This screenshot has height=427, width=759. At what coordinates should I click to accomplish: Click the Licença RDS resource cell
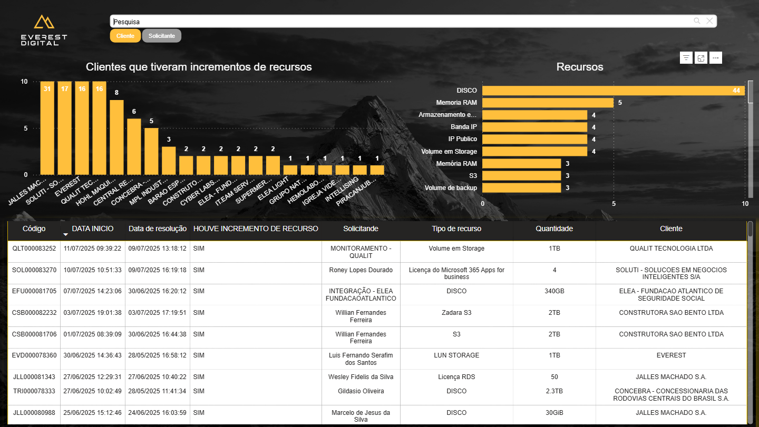(x=456, y=377)
